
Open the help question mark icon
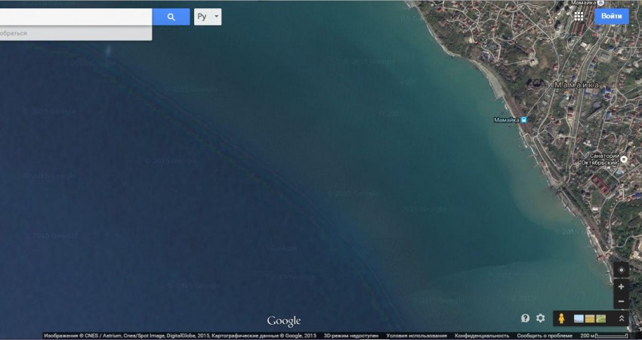click(x=525, y=318)
